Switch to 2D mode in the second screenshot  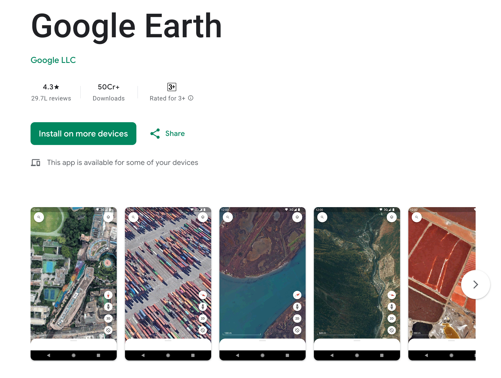pyautogui.click(x=203, y=319)
